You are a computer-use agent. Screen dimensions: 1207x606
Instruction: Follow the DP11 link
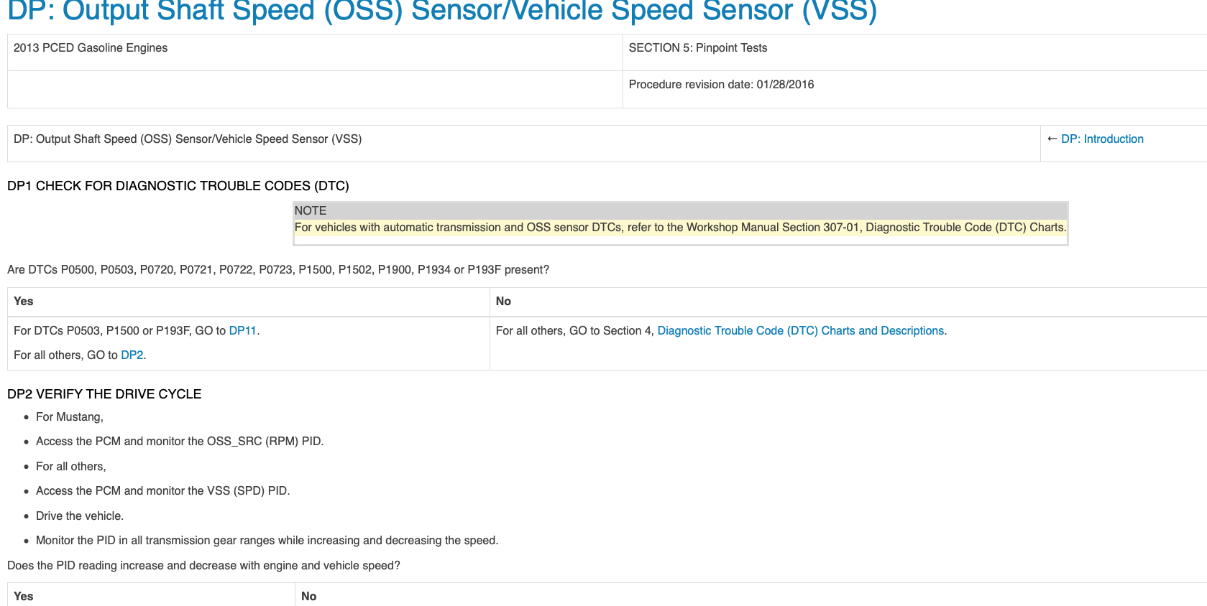[242, 331]
